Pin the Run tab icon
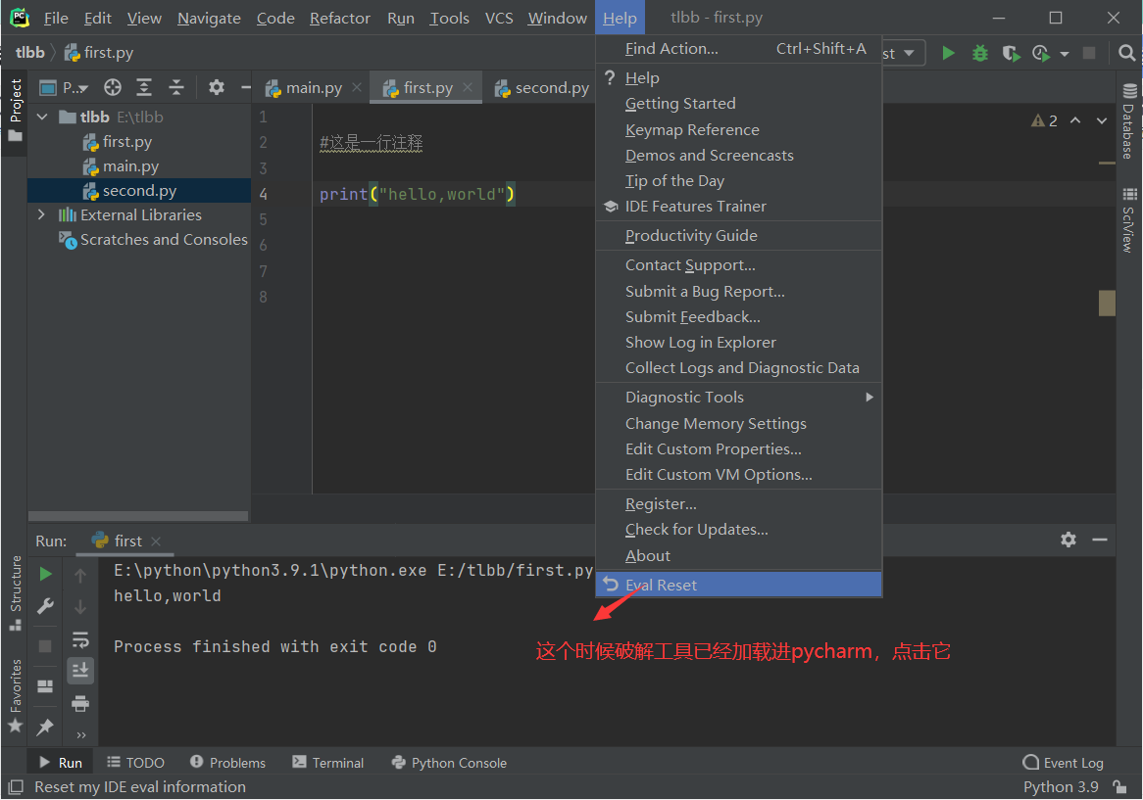Screen dimensions: 1143x800 pos(45,726)
